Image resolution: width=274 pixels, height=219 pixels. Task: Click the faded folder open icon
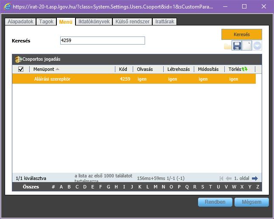[x=227, y=46]
